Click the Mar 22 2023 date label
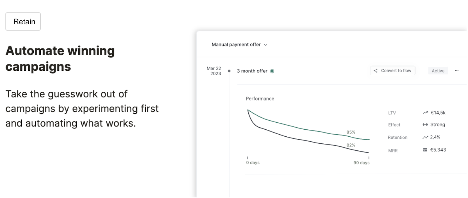Image resolution: width=468 pixels, height=198 pixels. pos(214,71)
